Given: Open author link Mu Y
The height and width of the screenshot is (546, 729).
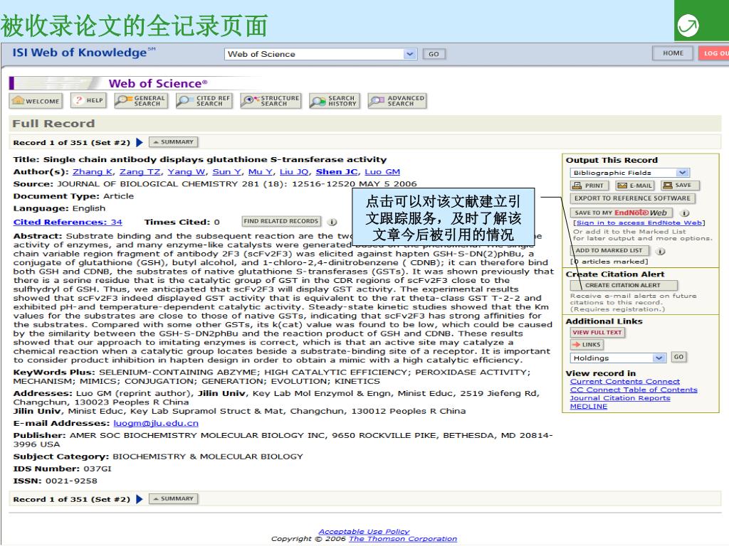Looking at the screenshot, I should click(x=261, y=172).
